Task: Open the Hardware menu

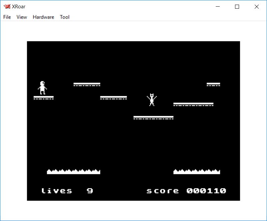Action: (x=43, y=17)
